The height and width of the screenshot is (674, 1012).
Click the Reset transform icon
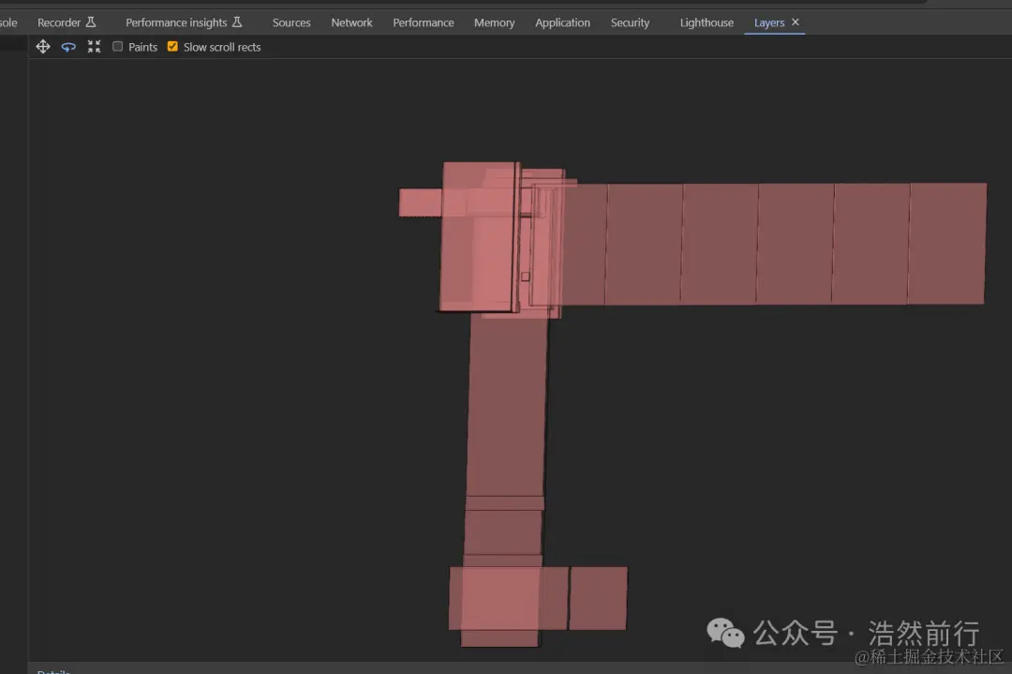tap(95, 47)
